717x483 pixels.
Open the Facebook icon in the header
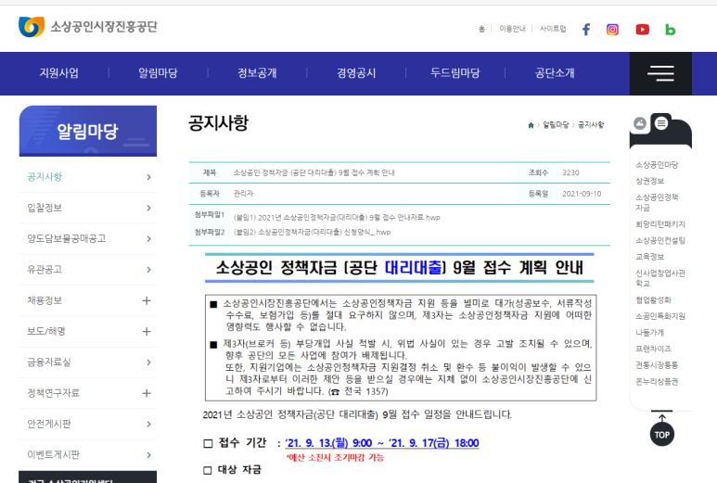coord(586,30)
